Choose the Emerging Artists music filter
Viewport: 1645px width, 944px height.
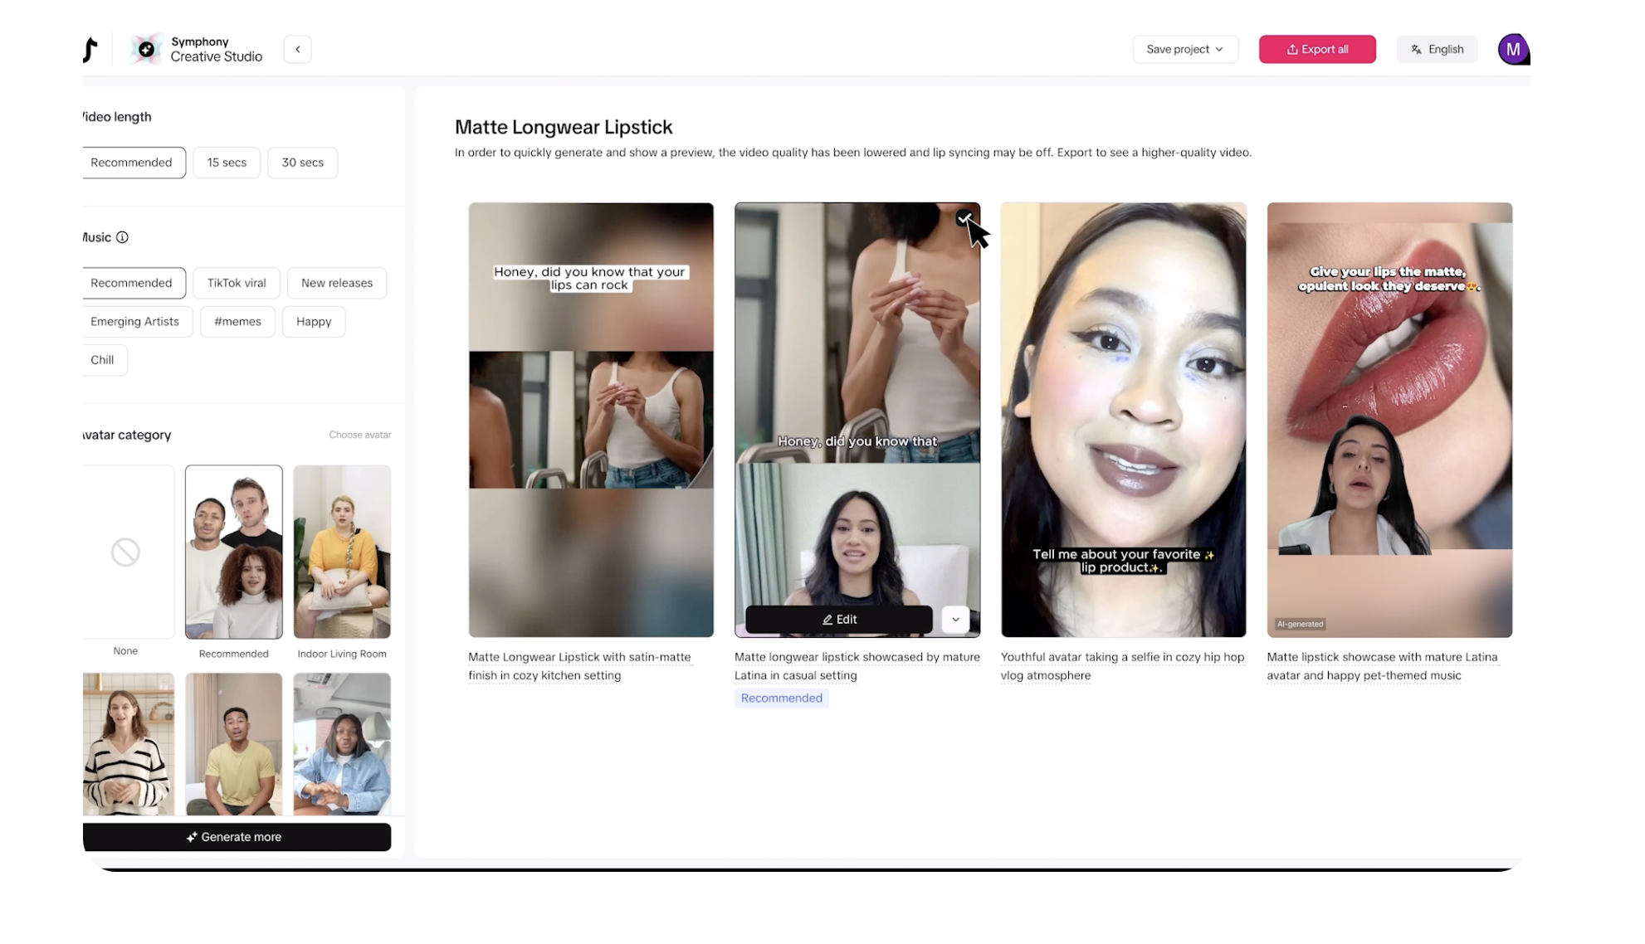click(x=134, y=322)
